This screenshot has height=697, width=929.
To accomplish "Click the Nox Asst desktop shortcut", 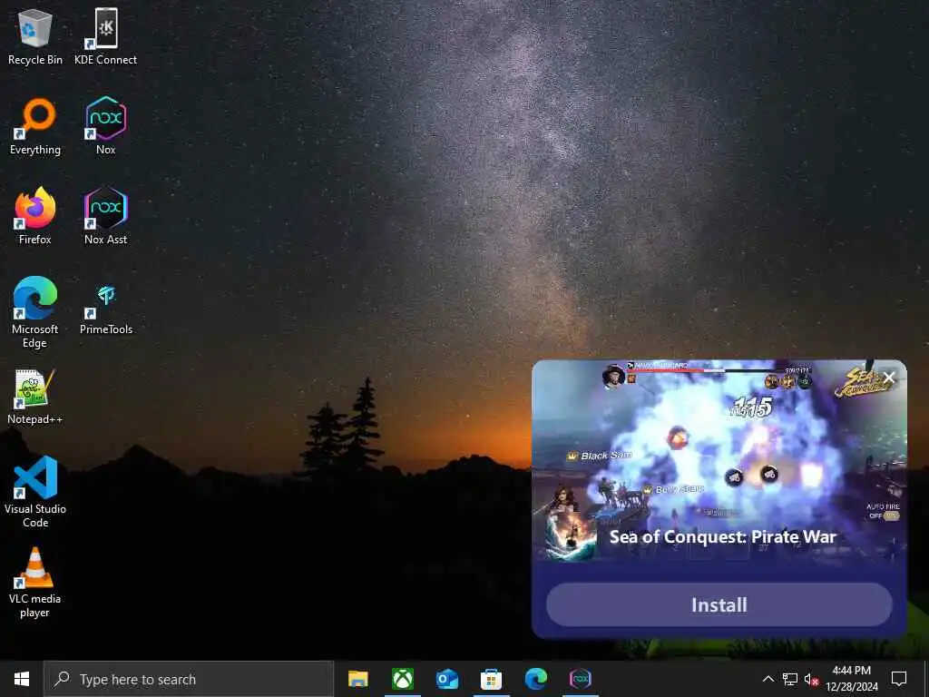I will (x=105, y=217).
